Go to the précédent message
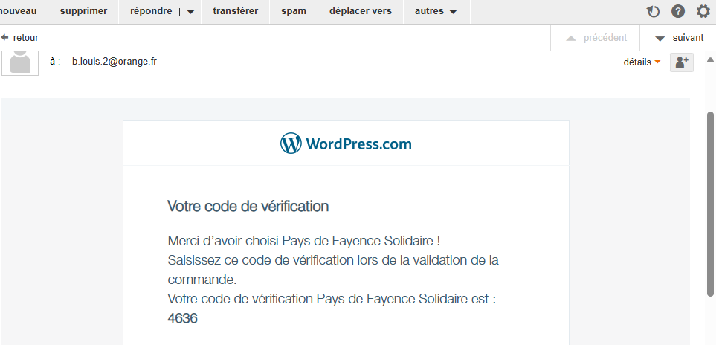 [x=596, y=38]
